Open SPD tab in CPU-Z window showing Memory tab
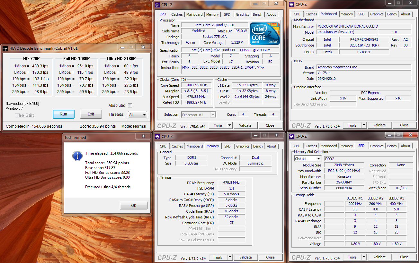Viewport: 419px width, 263px height. pyautogui.click(x=227, y=146)
